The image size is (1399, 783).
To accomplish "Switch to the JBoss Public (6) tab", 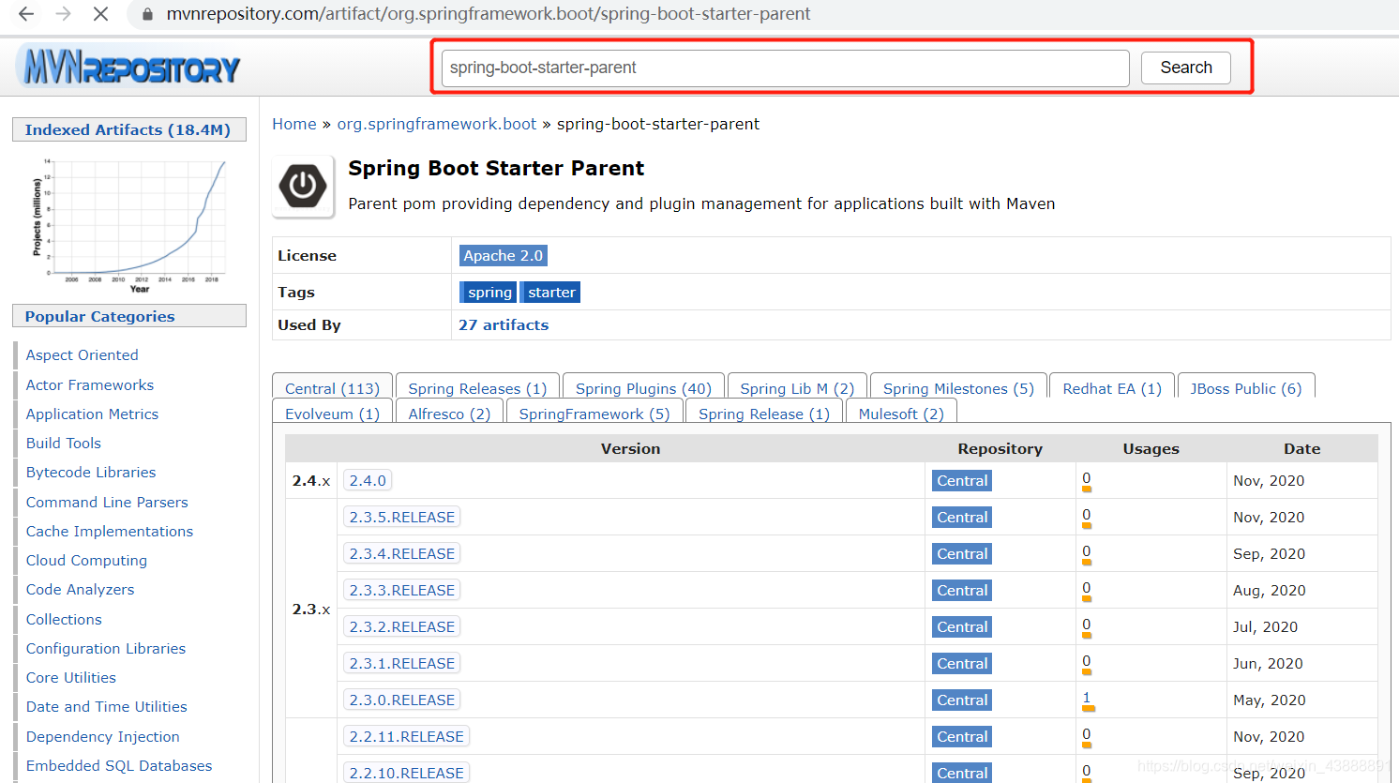I will pos(1246,386).
